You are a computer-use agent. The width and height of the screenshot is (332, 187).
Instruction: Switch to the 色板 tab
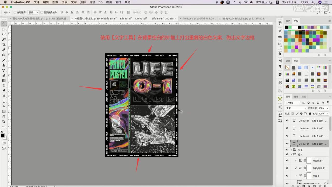(x=296, y=21)
